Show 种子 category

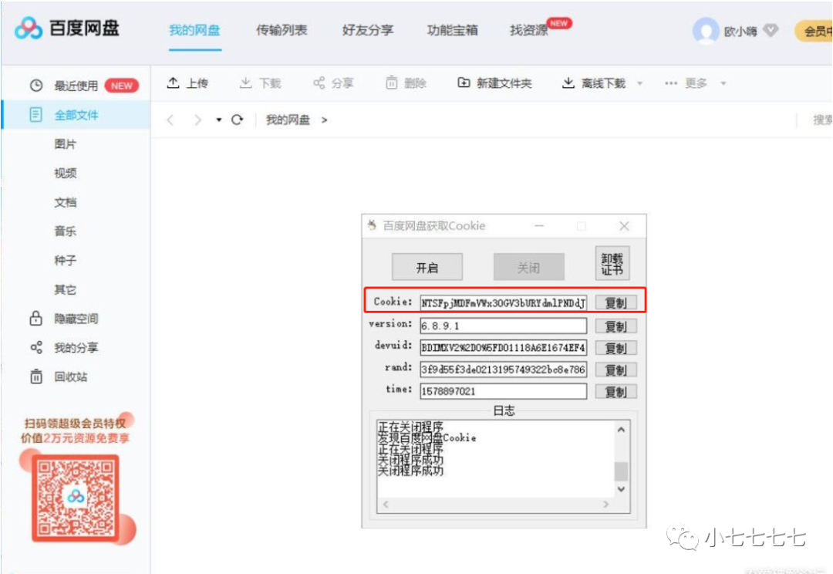pos(66,261)
